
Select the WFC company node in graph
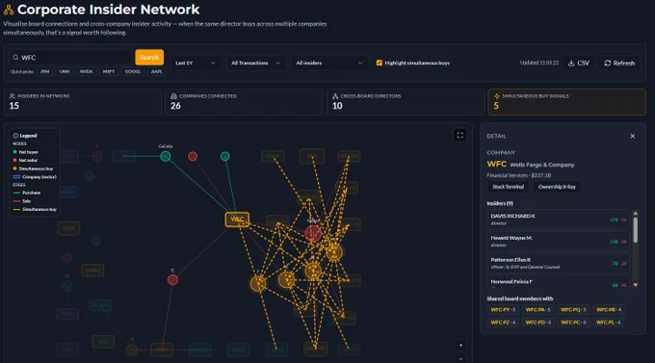[237, 220]
